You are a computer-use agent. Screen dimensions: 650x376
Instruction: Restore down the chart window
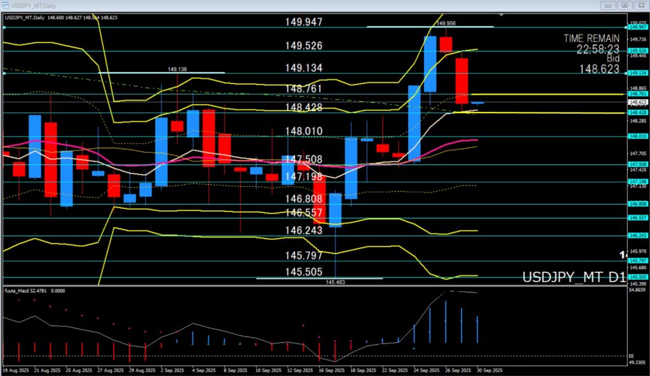click(625, 5)
